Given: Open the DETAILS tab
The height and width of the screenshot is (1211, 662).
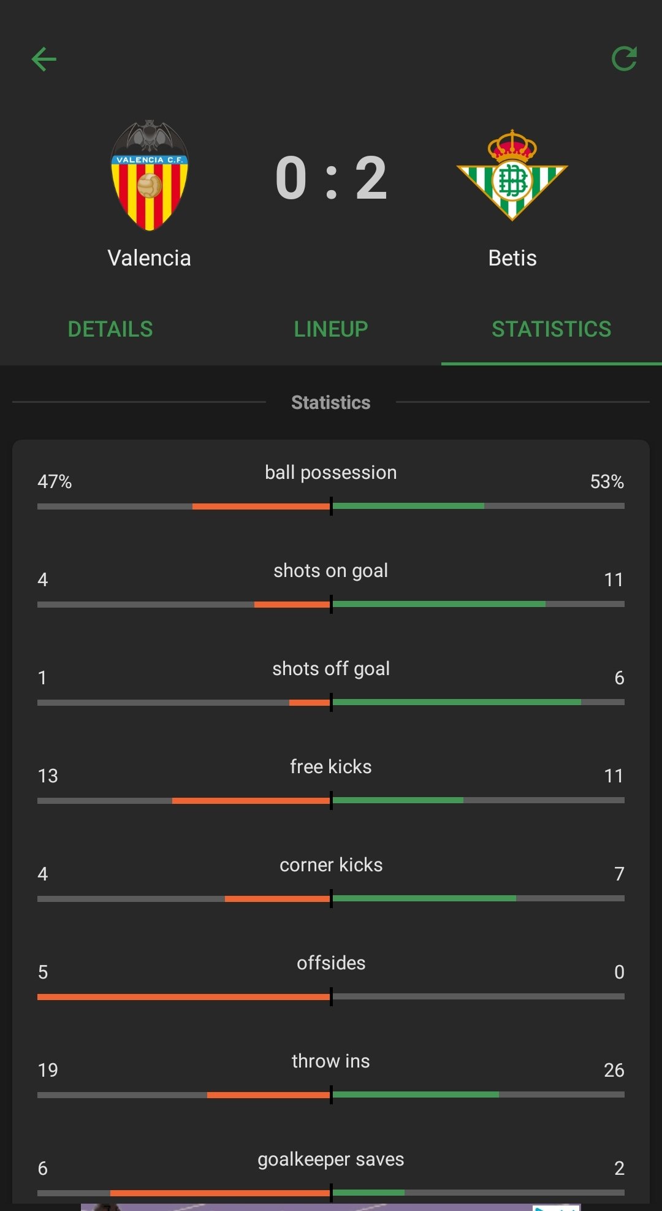Looking at the screenshot, I should click(x=110, y=329).
